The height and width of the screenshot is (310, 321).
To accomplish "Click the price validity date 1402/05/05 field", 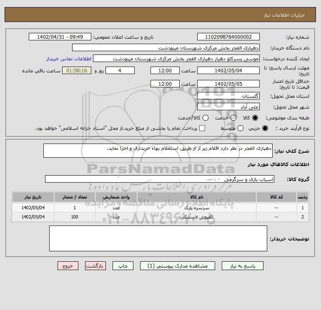I will [228, 84].
